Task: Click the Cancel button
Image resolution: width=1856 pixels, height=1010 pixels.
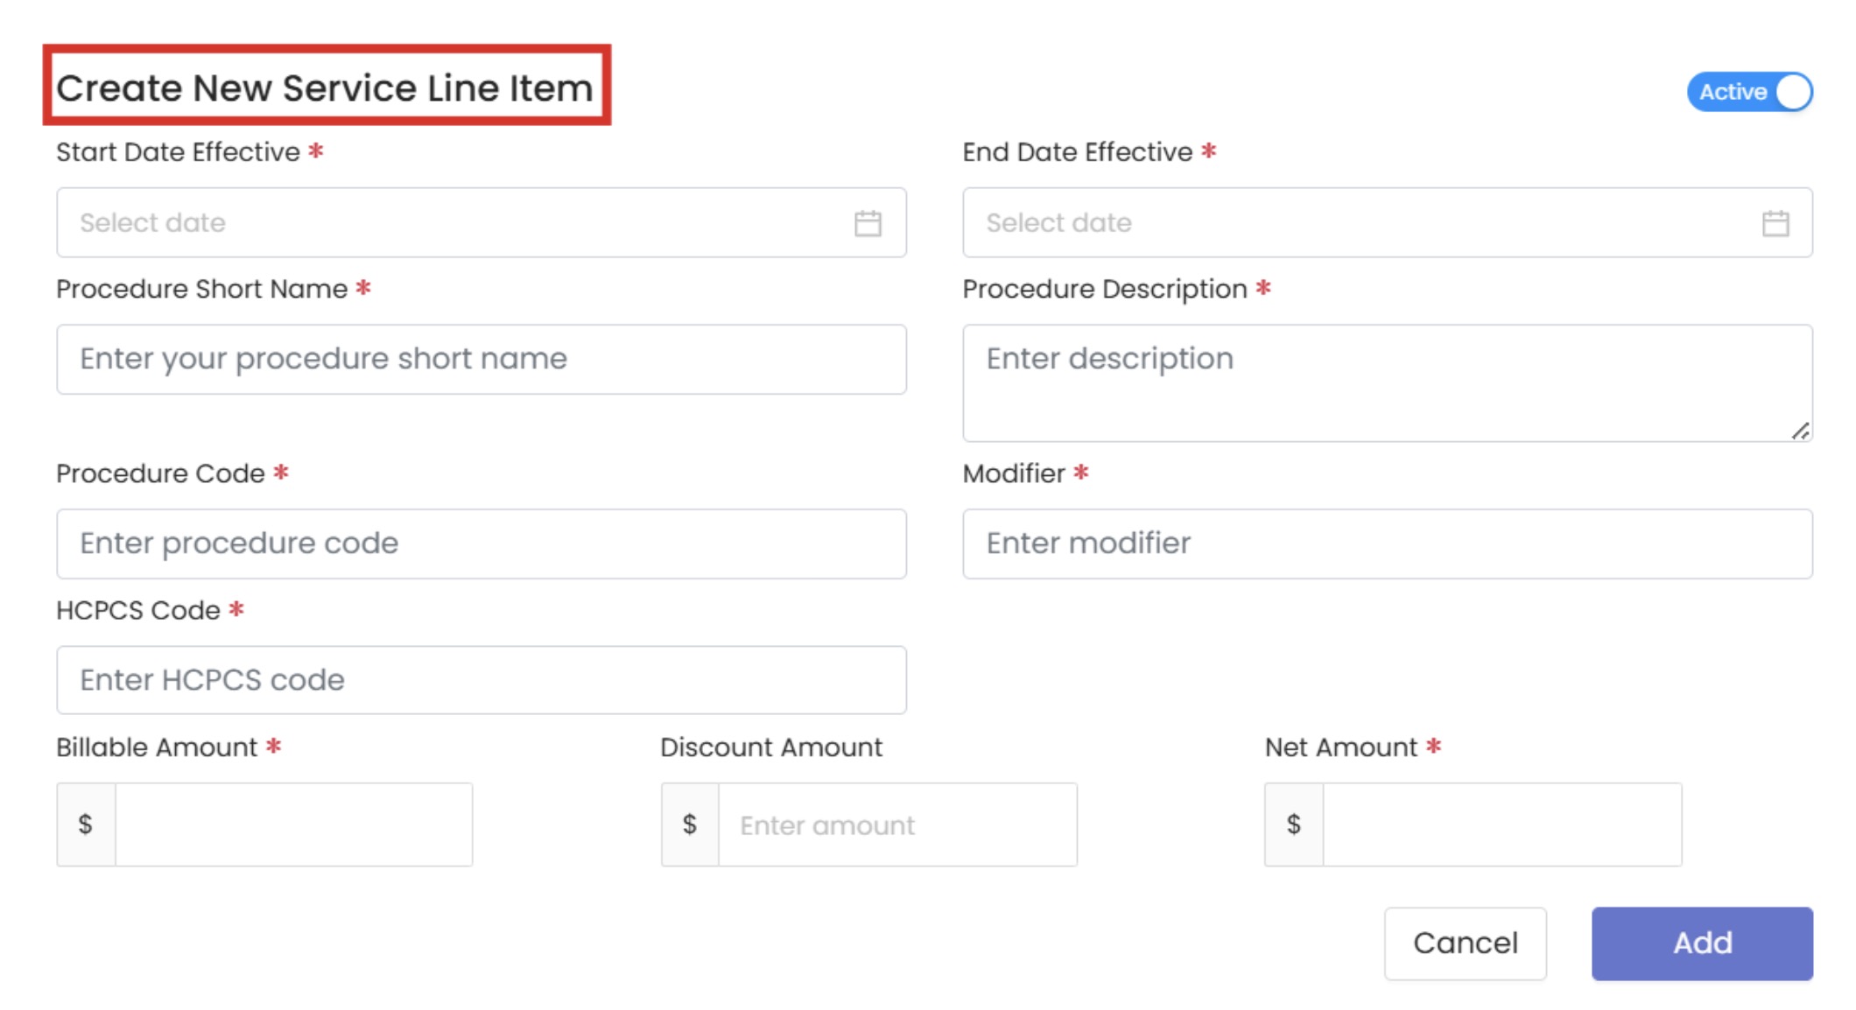Action: (1465, 943)
